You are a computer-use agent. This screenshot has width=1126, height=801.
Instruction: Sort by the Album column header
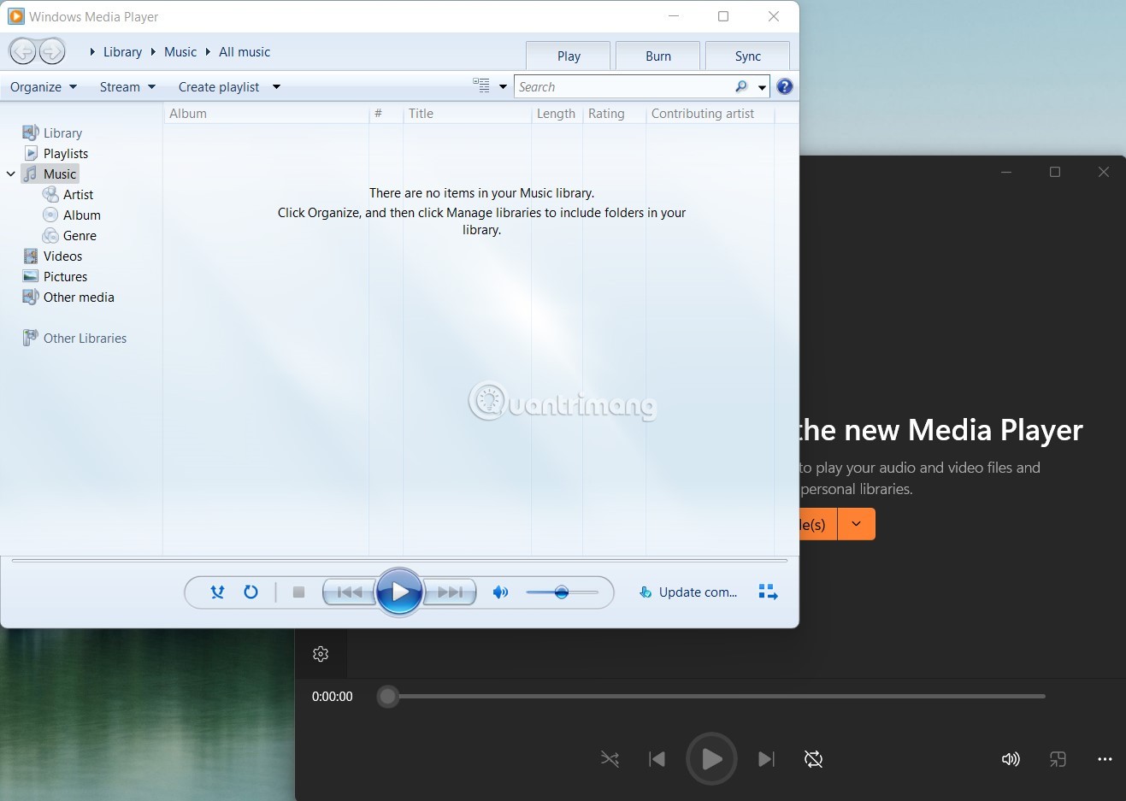tap(266, 113)
